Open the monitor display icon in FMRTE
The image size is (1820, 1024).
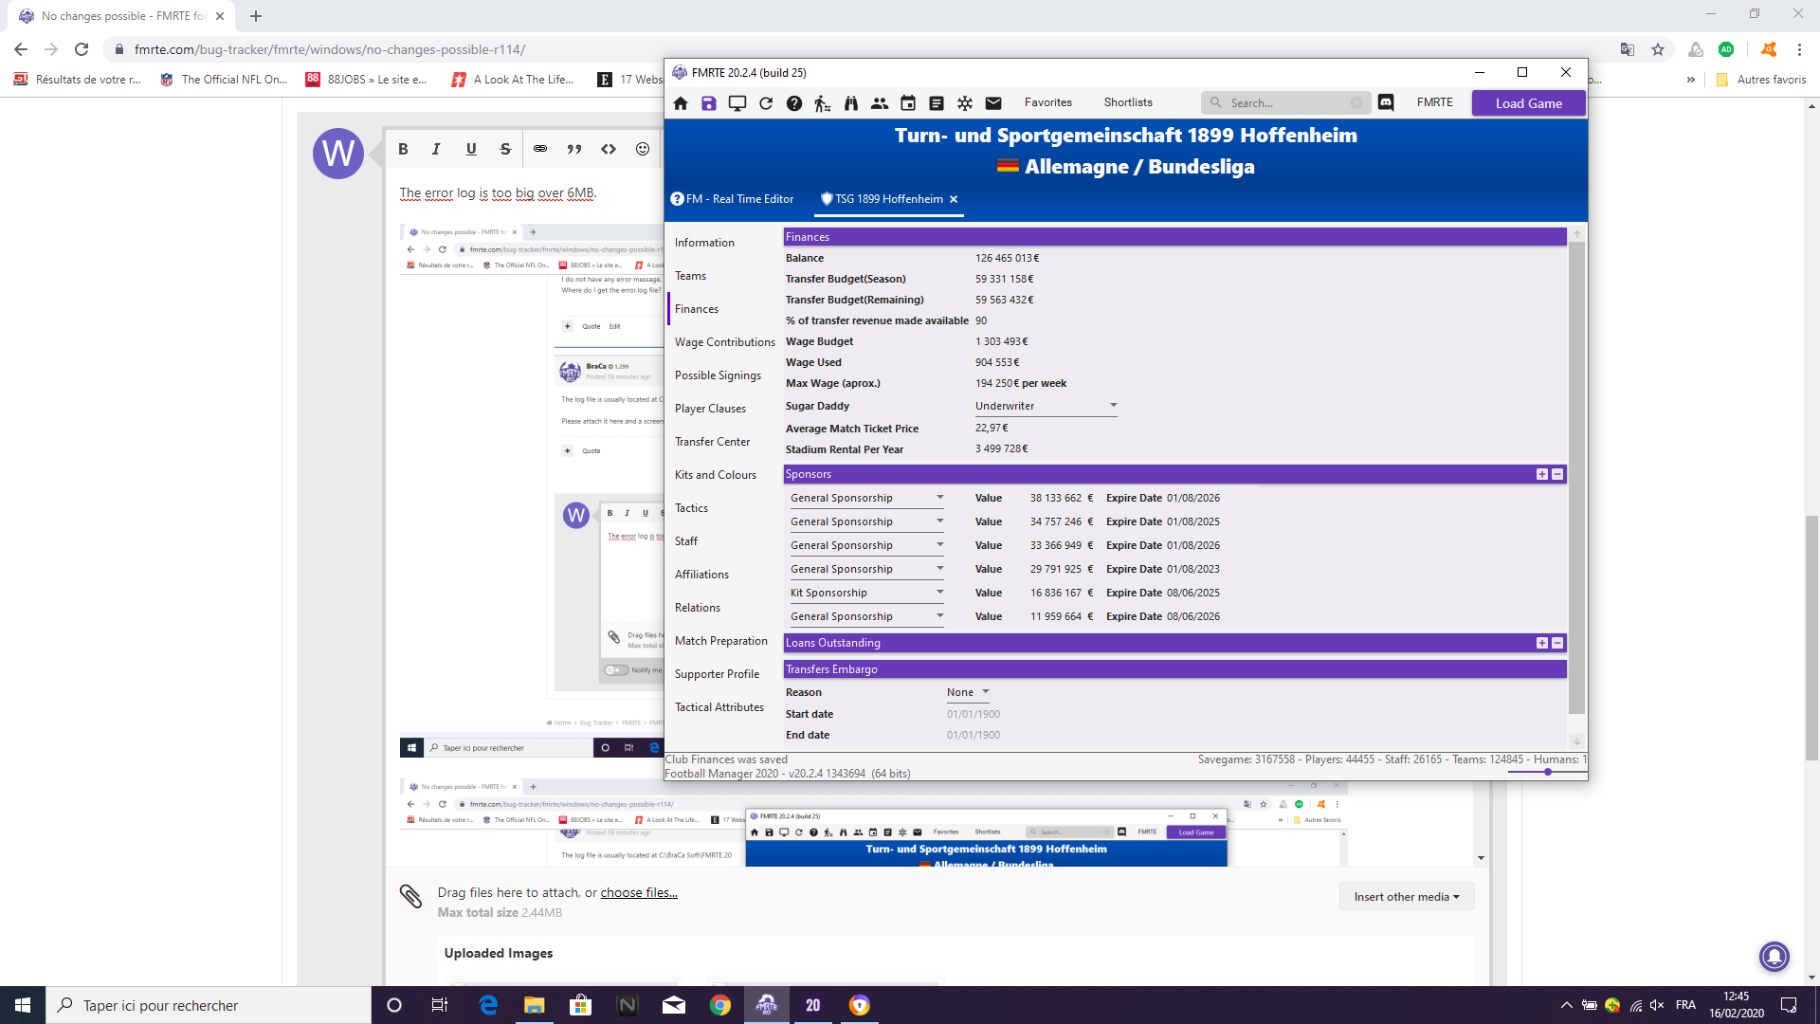[737, 103]
